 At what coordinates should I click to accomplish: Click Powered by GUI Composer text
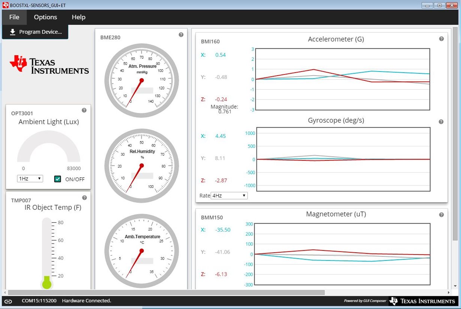coord(365,301)
